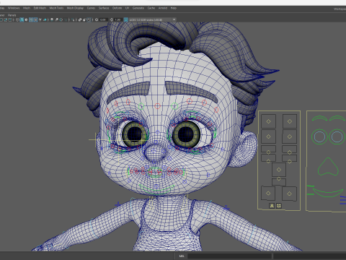Click the exposure reset icon
The width and height of the screenshot is (346, 260).
point(97,19)
